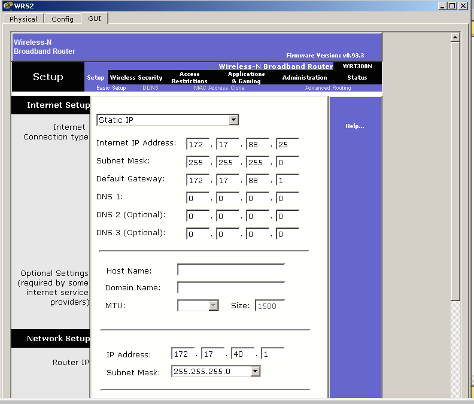This screenshot has height=404, width=474.
Task: Open the Status section
Action: pyautogui.click(x=357, y=78)
